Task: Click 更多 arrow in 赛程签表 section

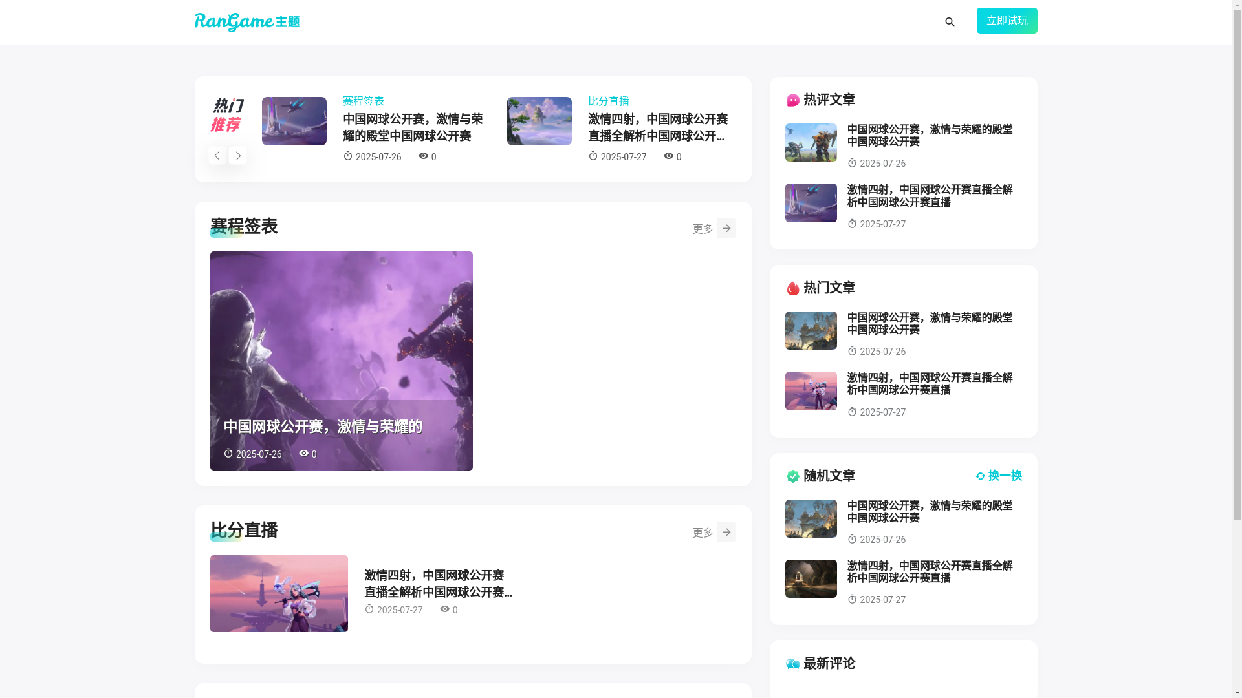Action: click(x=726, y=228)
